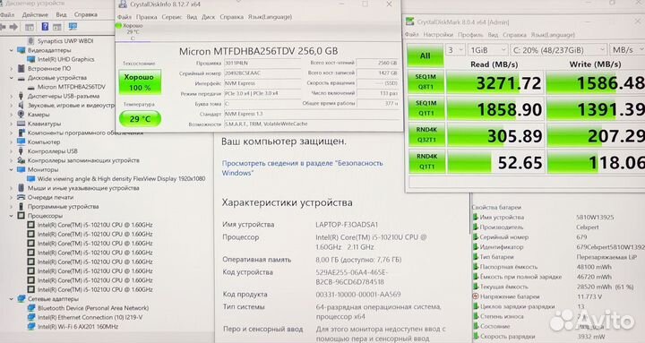Open the MB/s unit dropdown

[627, 50]
